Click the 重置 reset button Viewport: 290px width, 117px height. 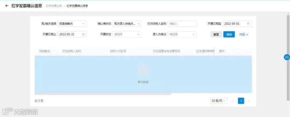pos(216,34)
